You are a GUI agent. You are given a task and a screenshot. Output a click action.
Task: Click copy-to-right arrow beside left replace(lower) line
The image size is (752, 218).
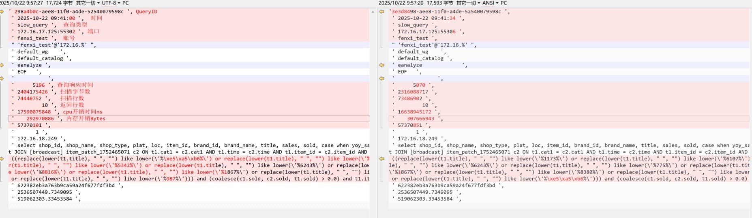pyautogui.click(x=2, y=159)
